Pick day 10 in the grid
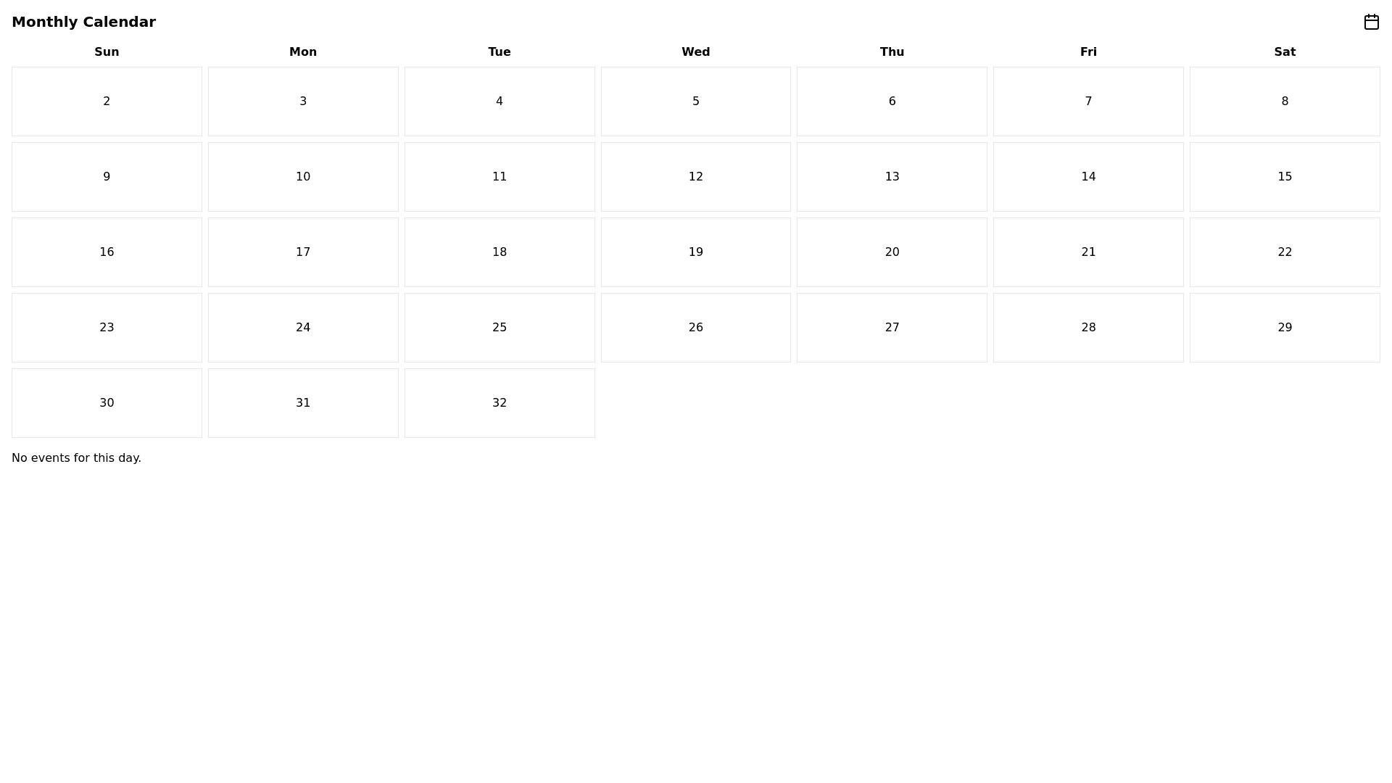This screenshot has height=783, width=1392. tap(303, 177)
